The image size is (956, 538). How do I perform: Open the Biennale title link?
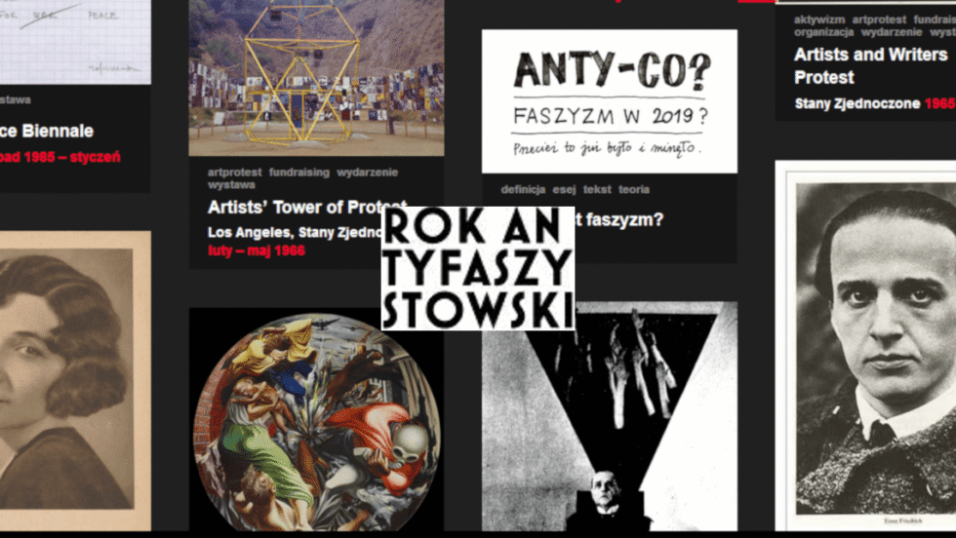(47, 131)
